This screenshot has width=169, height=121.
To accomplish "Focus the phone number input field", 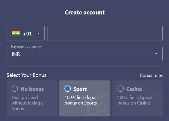I will click(105, 33).
